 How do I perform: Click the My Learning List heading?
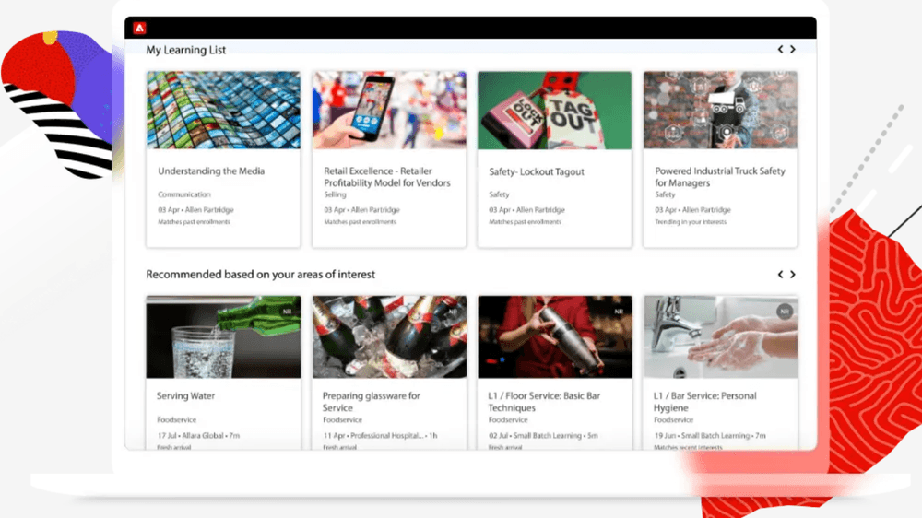click(185, 50)
